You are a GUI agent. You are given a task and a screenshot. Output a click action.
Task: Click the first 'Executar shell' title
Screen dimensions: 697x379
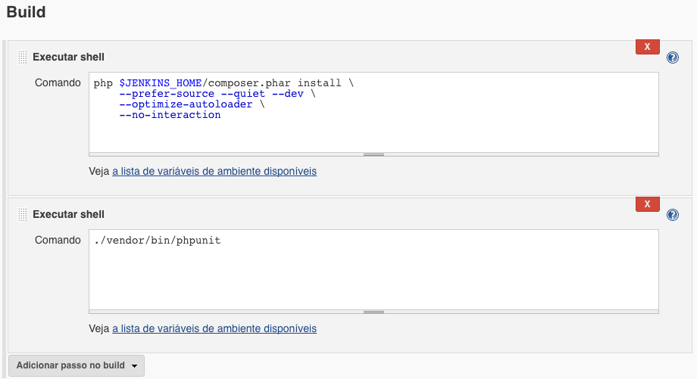point(68,57)
